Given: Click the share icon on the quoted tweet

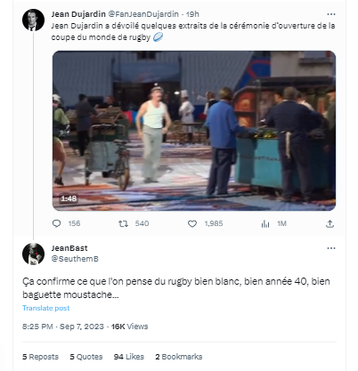Looking at the screenshot, I should click(x=330, y=224).
